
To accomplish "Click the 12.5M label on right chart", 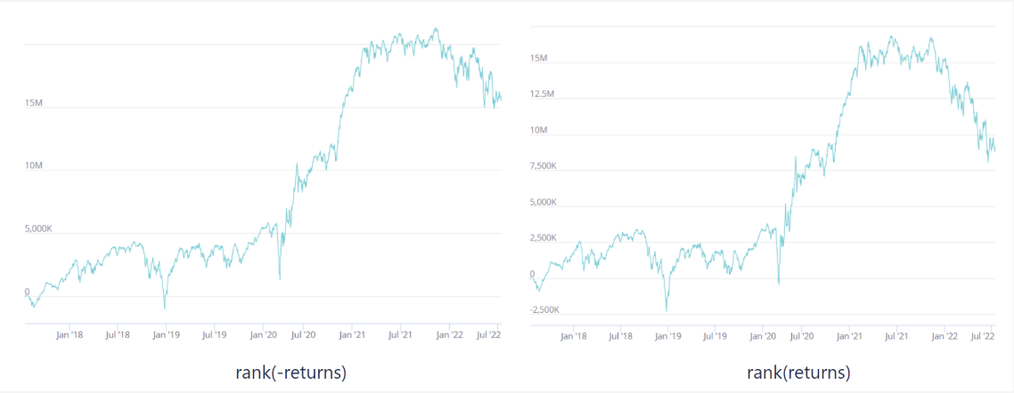I will 541,94.
